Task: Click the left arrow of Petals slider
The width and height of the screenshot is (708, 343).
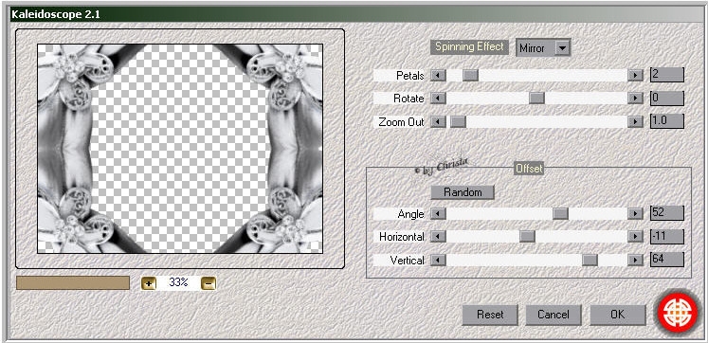Action: point(438,75)
